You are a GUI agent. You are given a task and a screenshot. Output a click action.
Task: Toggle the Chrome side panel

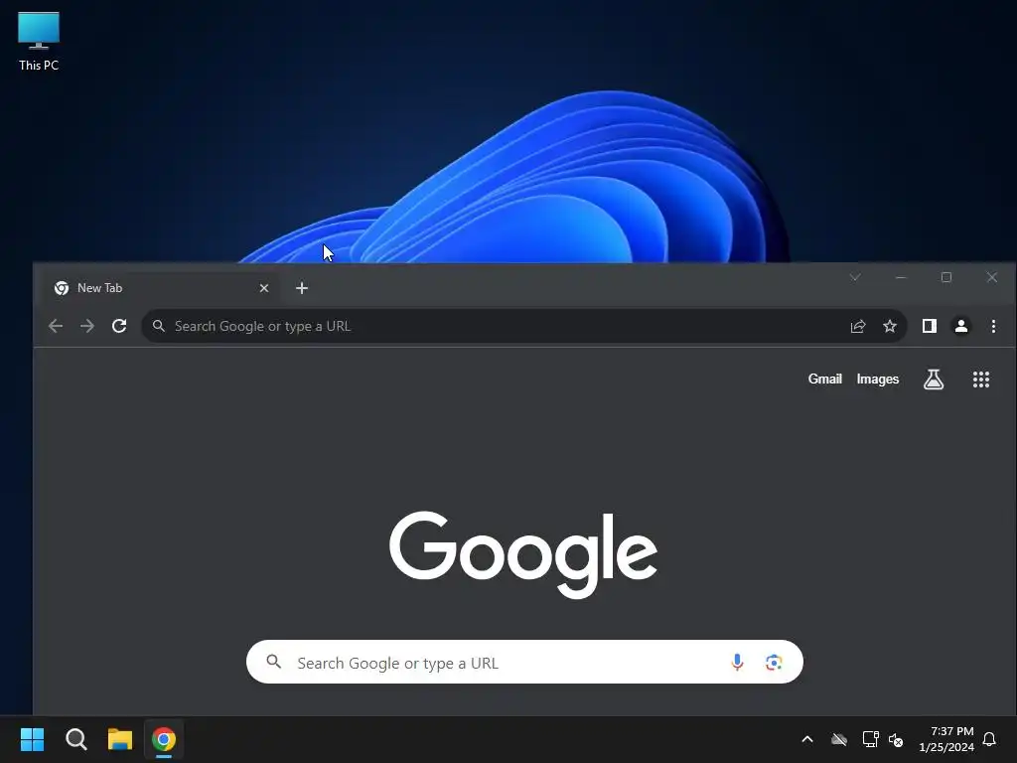click(x=930, y=326)
